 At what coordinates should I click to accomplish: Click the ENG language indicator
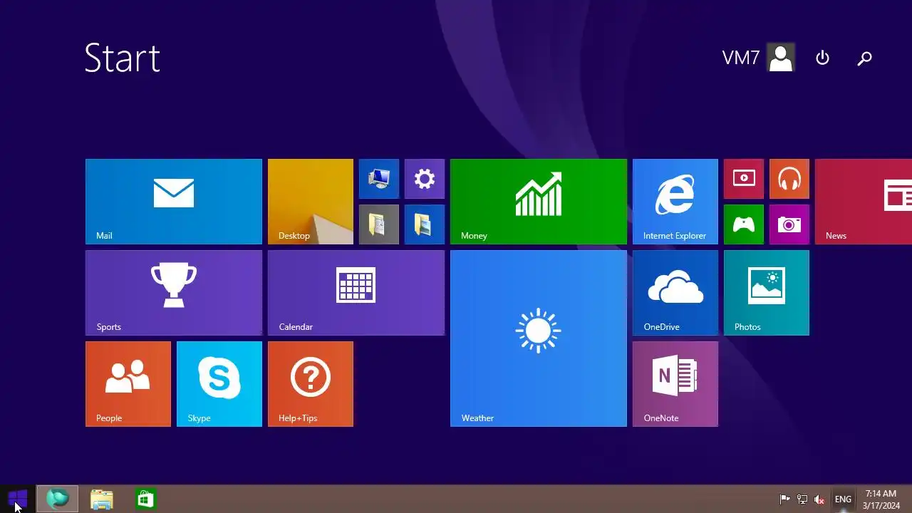[843, 499]
